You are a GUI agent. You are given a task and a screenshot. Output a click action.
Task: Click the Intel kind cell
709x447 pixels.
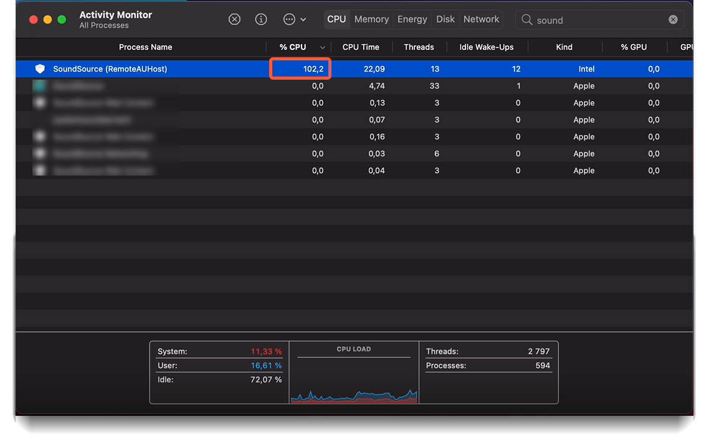click(x=586, y=68)
